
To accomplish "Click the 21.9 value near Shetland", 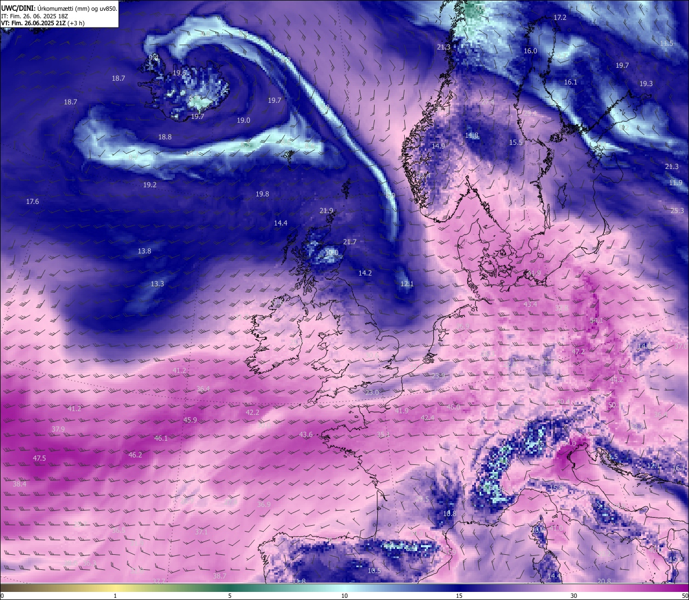I will click(x=326, y=210).
